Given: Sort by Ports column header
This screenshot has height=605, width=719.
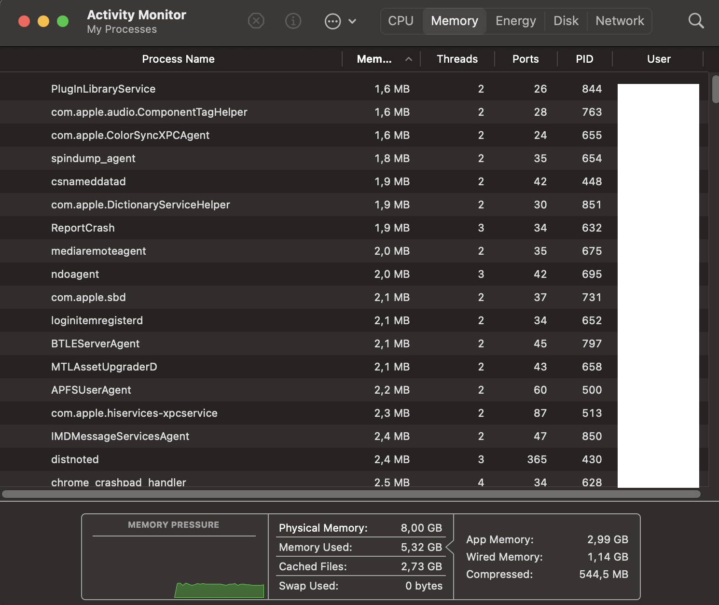Looking at the screenshot, I should point(525,59).
